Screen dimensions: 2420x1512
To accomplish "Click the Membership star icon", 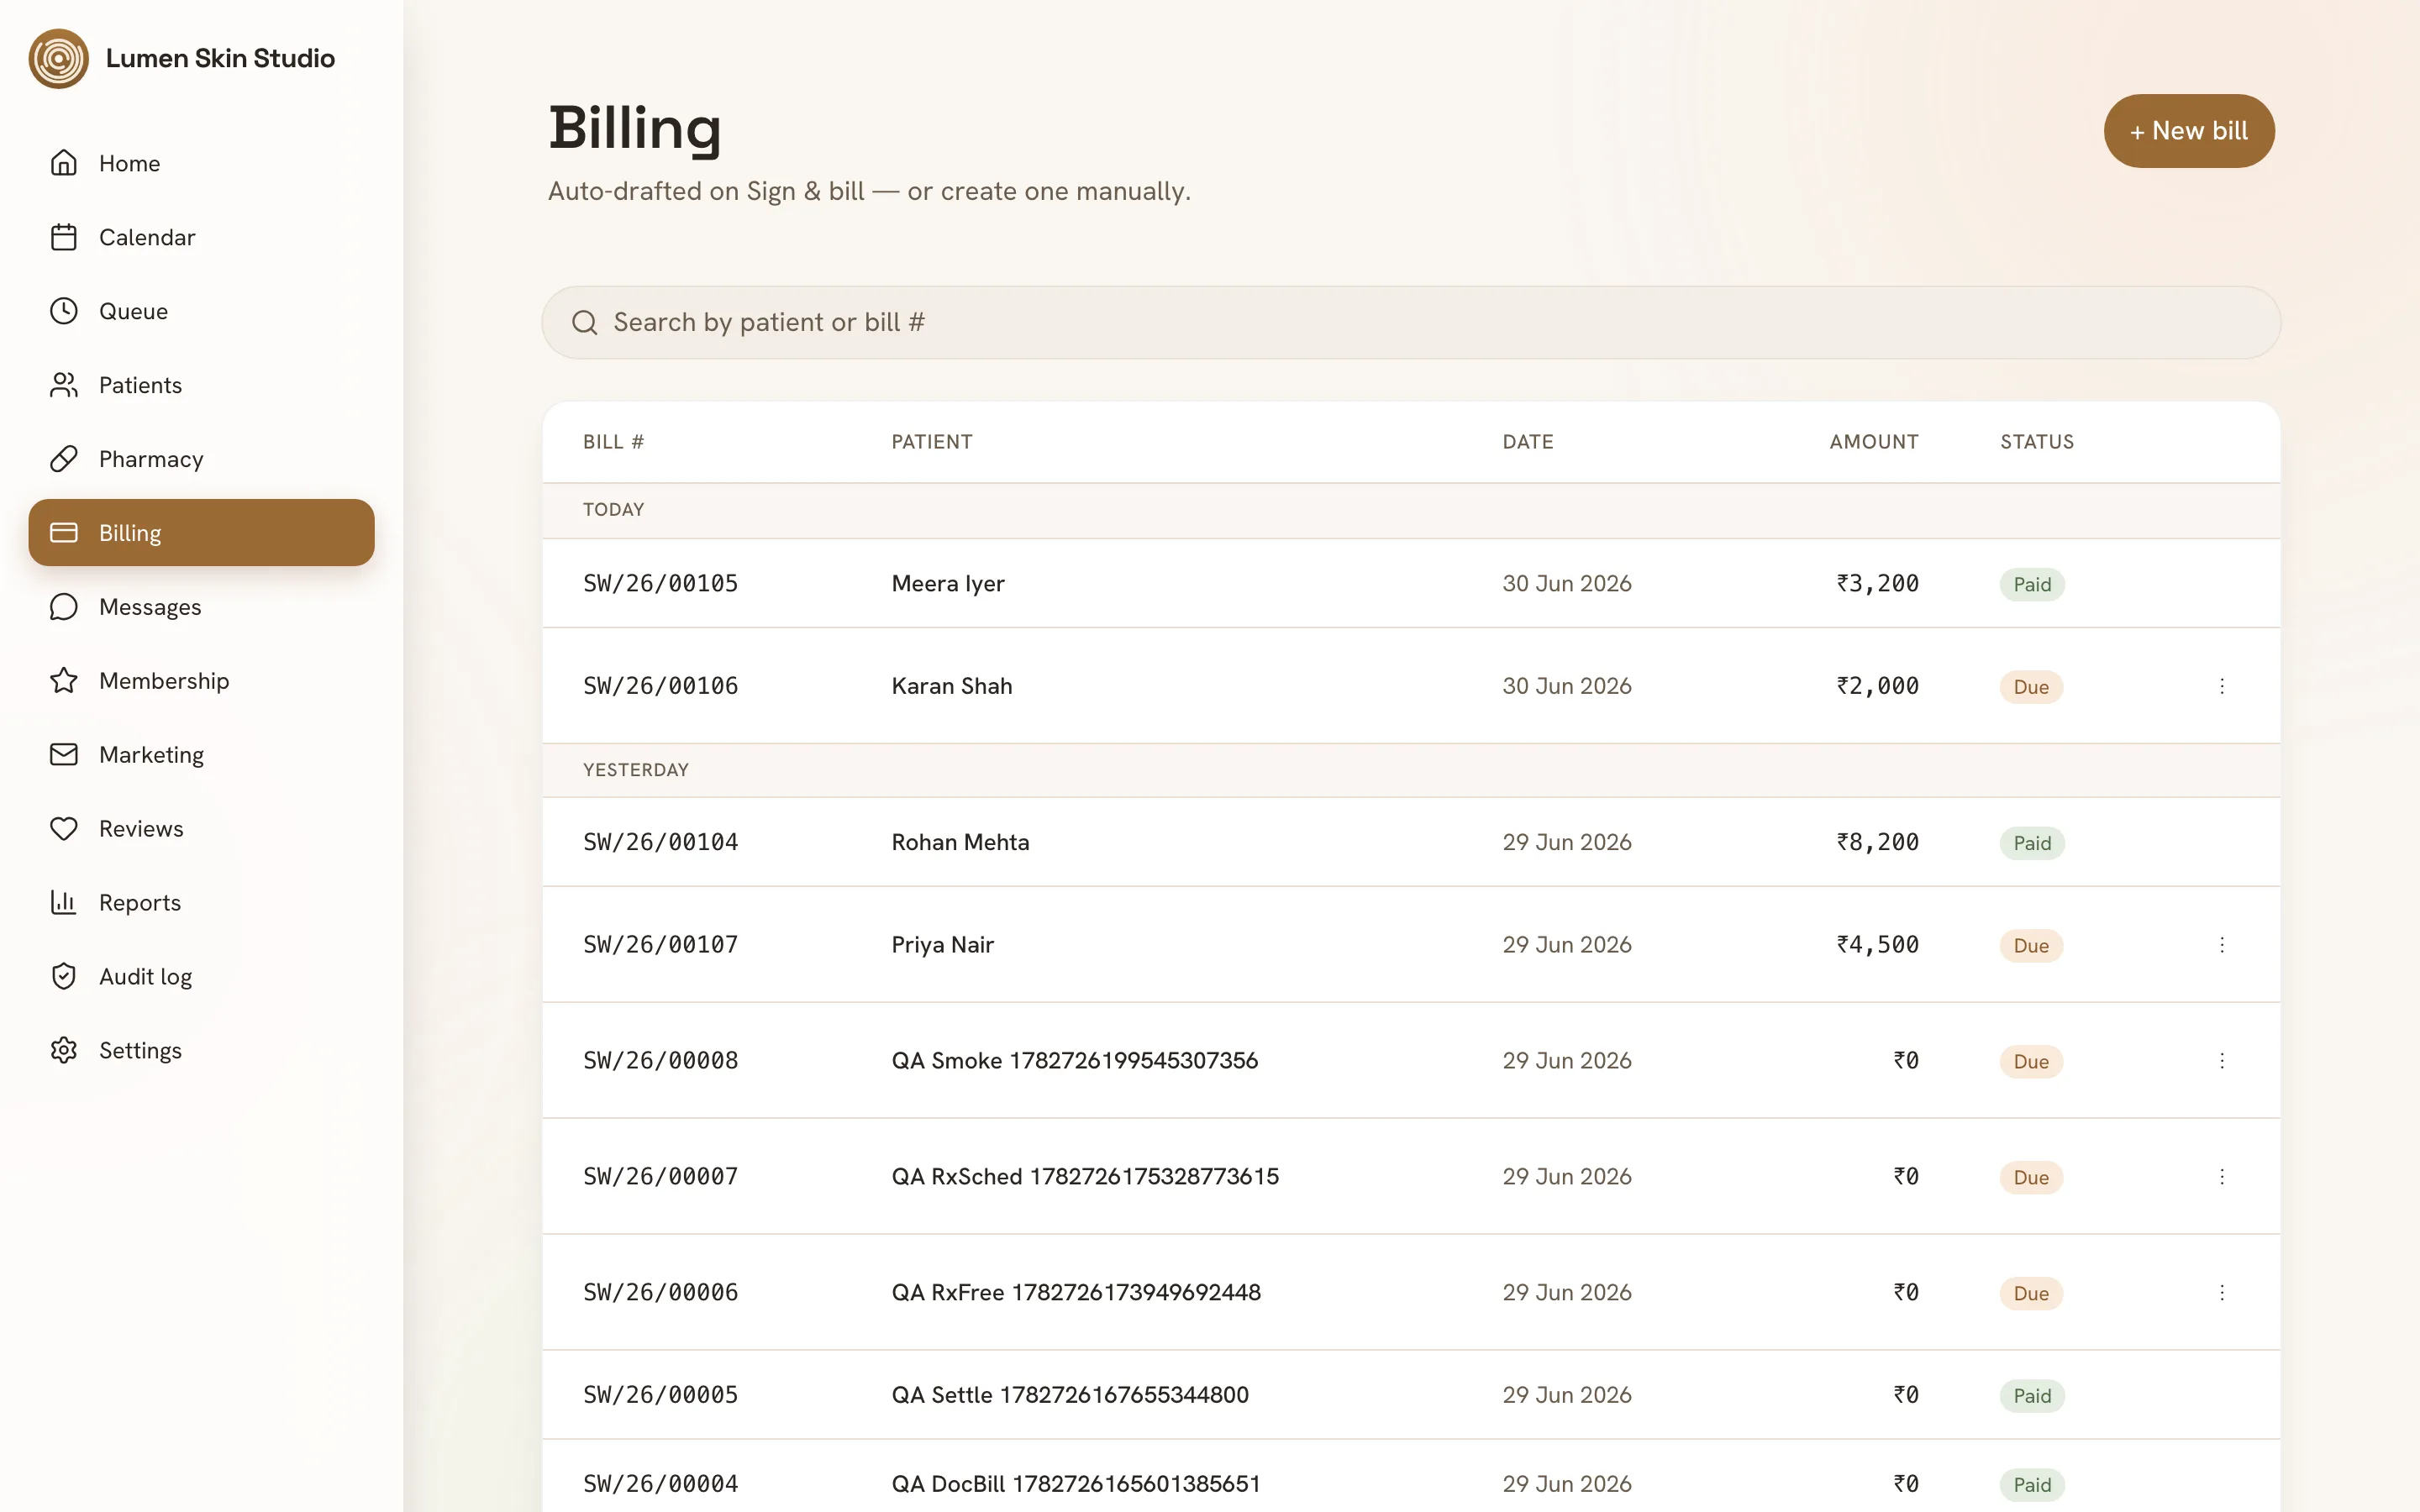I will pyautogui.click(x=64, y=681).
